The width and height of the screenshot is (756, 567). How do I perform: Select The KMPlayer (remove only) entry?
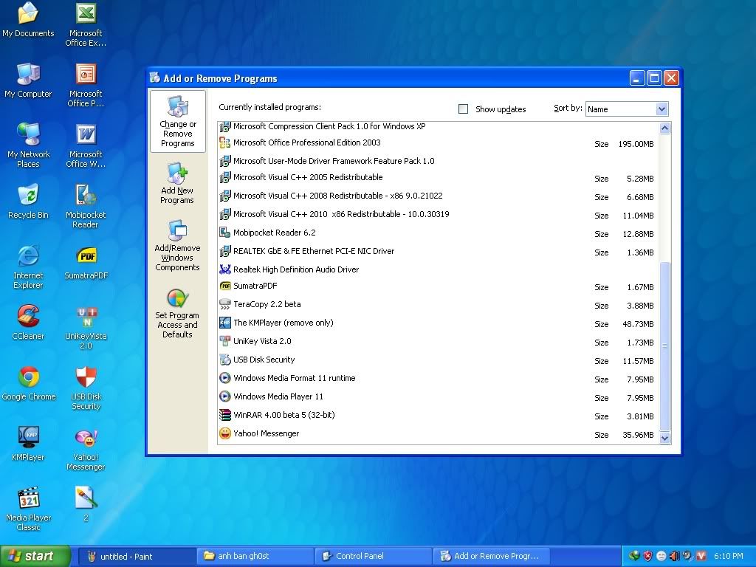[438, 323]
